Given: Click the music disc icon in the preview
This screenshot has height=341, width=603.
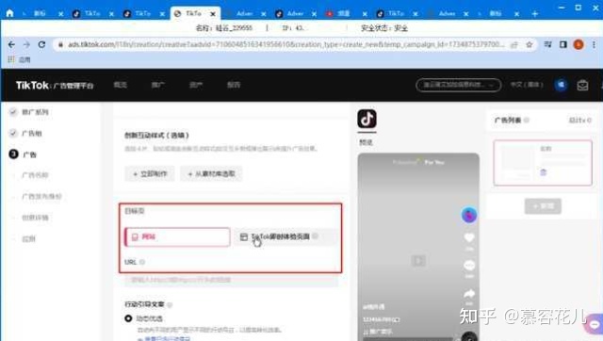Looking at the screenshot, I should pyautogui.click(x=469, y=336).
